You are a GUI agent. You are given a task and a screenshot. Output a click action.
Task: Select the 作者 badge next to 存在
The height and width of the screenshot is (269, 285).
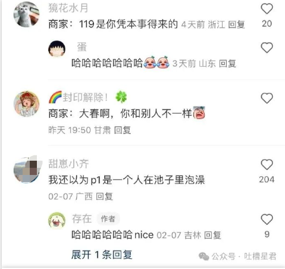point(108,219)
